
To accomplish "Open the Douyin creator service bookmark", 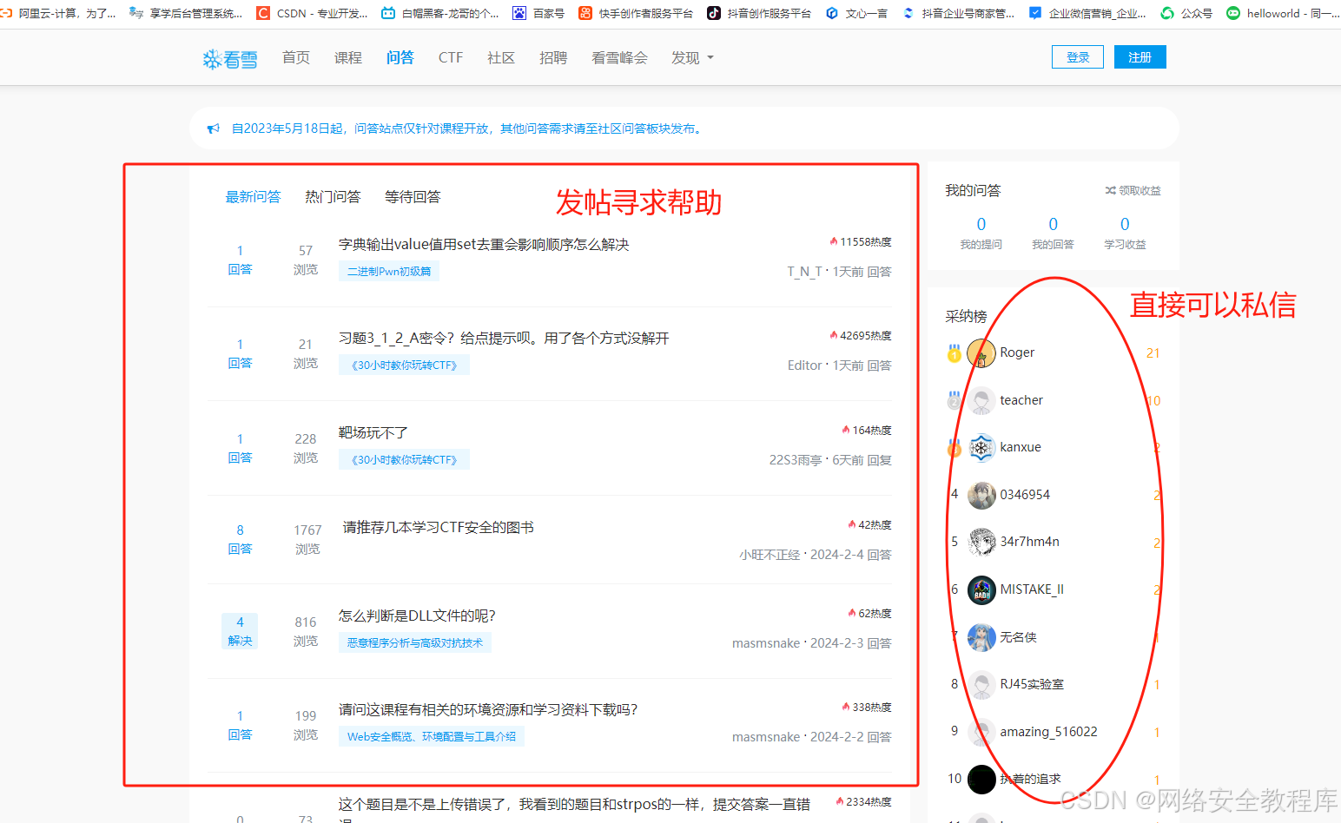I will click(759, 13).
